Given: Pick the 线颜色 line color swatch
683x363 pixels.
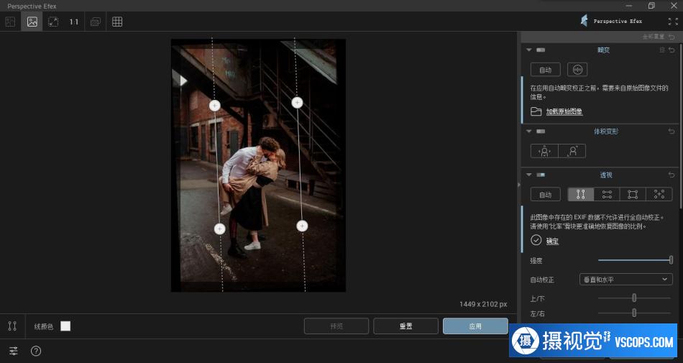Looking at the screenshot, I should tap(65, 326).
